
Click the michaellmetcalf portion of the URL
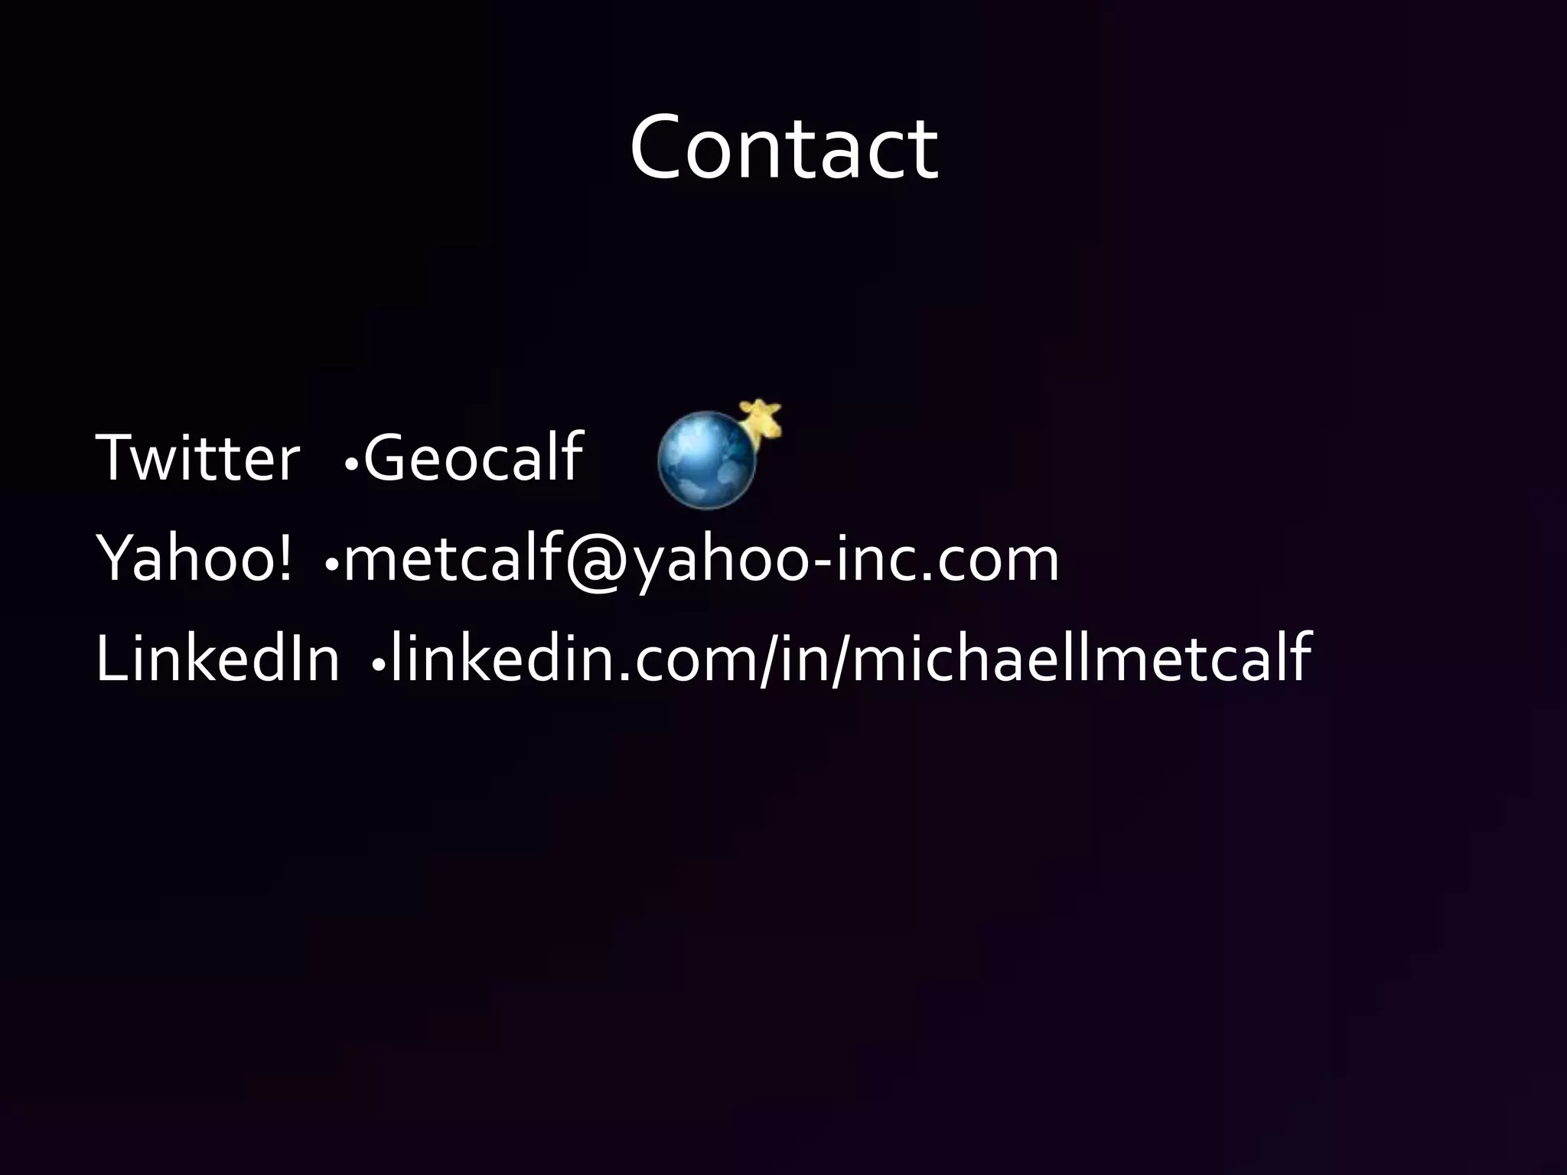pyautogui.click(x=1083, y=656)
